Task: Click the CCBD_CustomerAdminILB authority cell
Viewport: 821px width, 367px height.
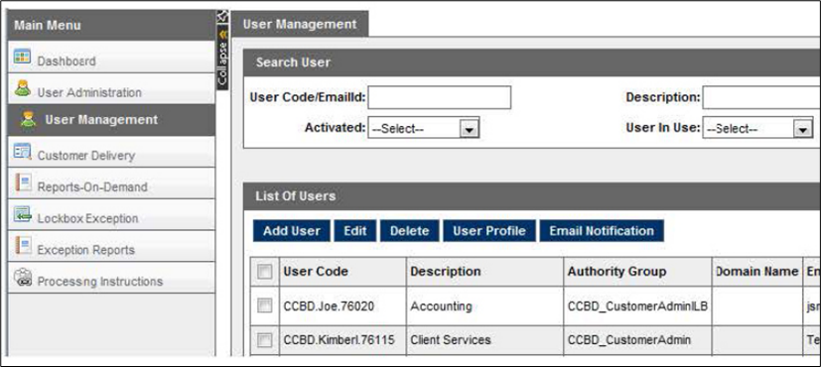Action: point(637,306)
